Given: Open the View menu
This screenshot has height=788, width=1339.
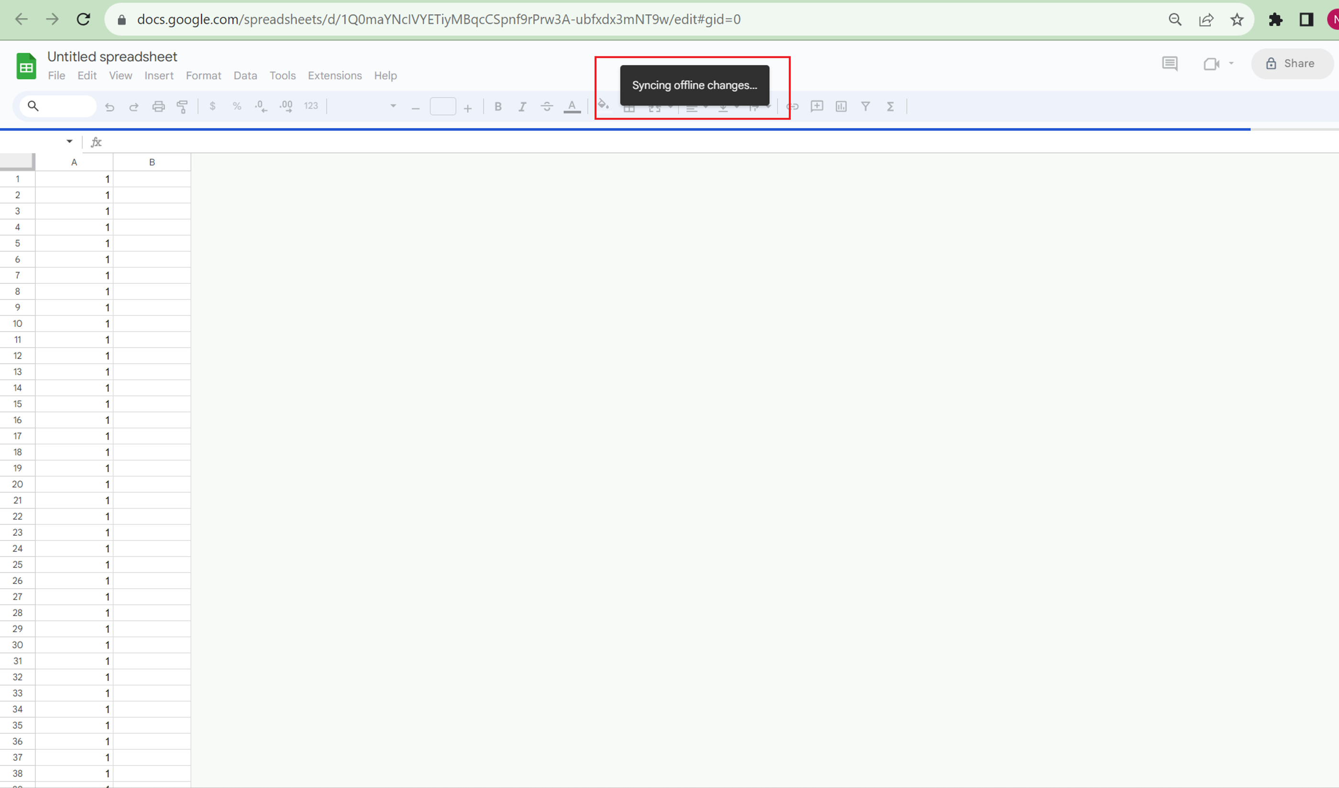Looking at the screenshot, I should point(121,76).
